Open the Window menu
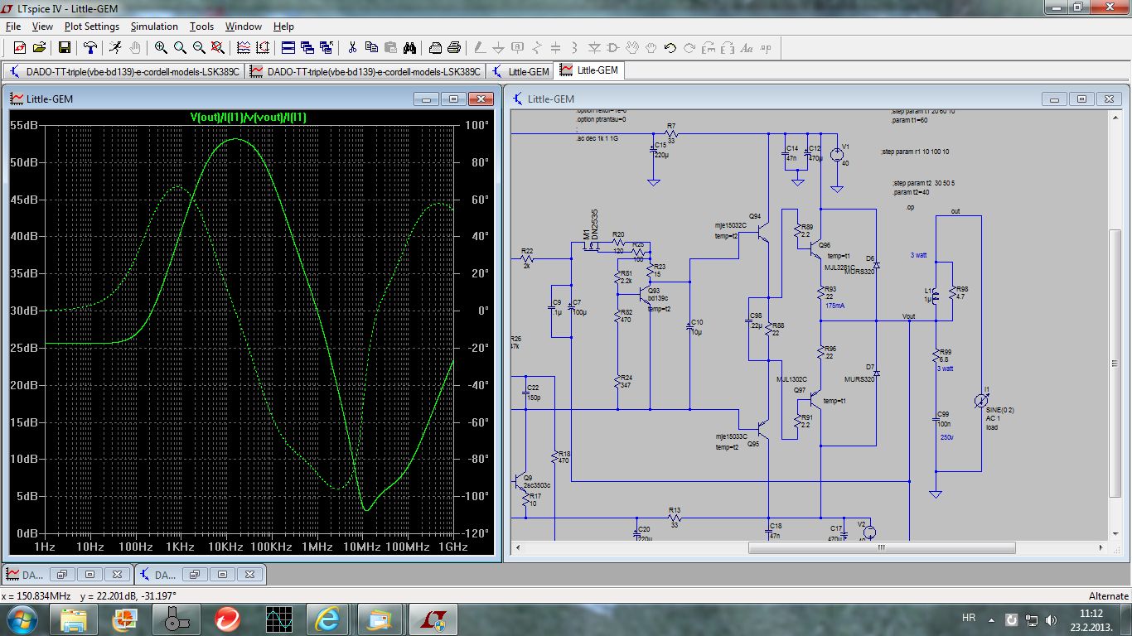 244,26
